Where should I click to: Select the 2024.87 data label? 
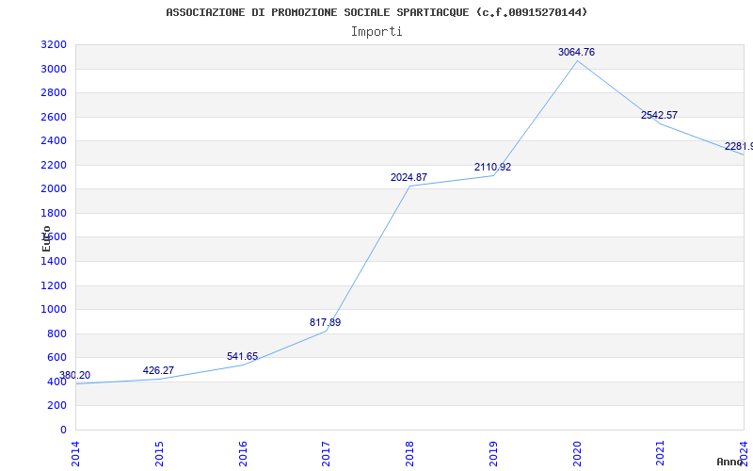coord(409,177)
